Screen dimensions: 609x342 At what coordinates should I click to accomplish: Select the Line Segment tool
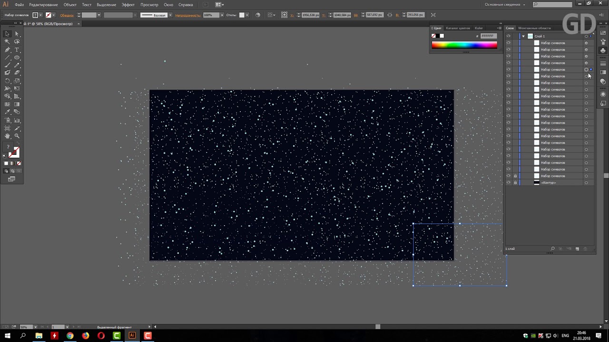(8, 57)
